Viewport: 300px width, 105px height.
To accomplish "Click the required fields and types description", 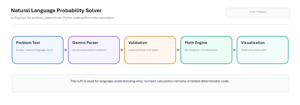I will [143, 50].
